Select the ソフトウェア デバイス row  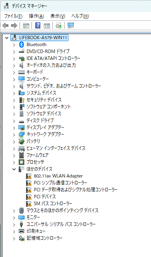point(44,114)
